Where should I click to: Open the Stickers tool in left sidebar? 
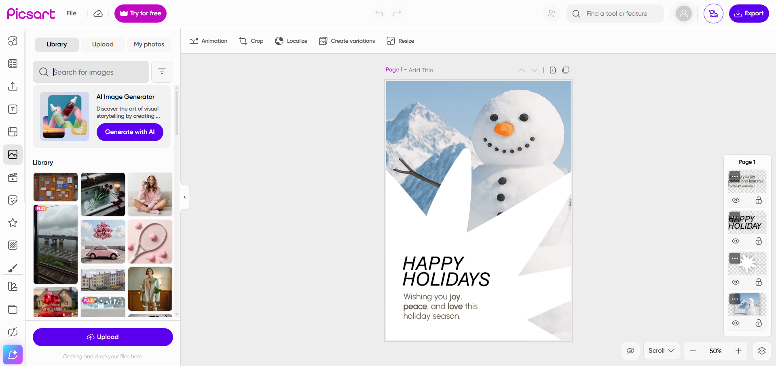click(13, 200)
